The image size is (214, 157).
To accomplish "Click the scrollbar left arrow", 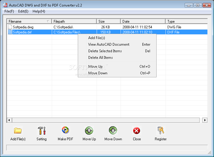I will coord(9,120).
